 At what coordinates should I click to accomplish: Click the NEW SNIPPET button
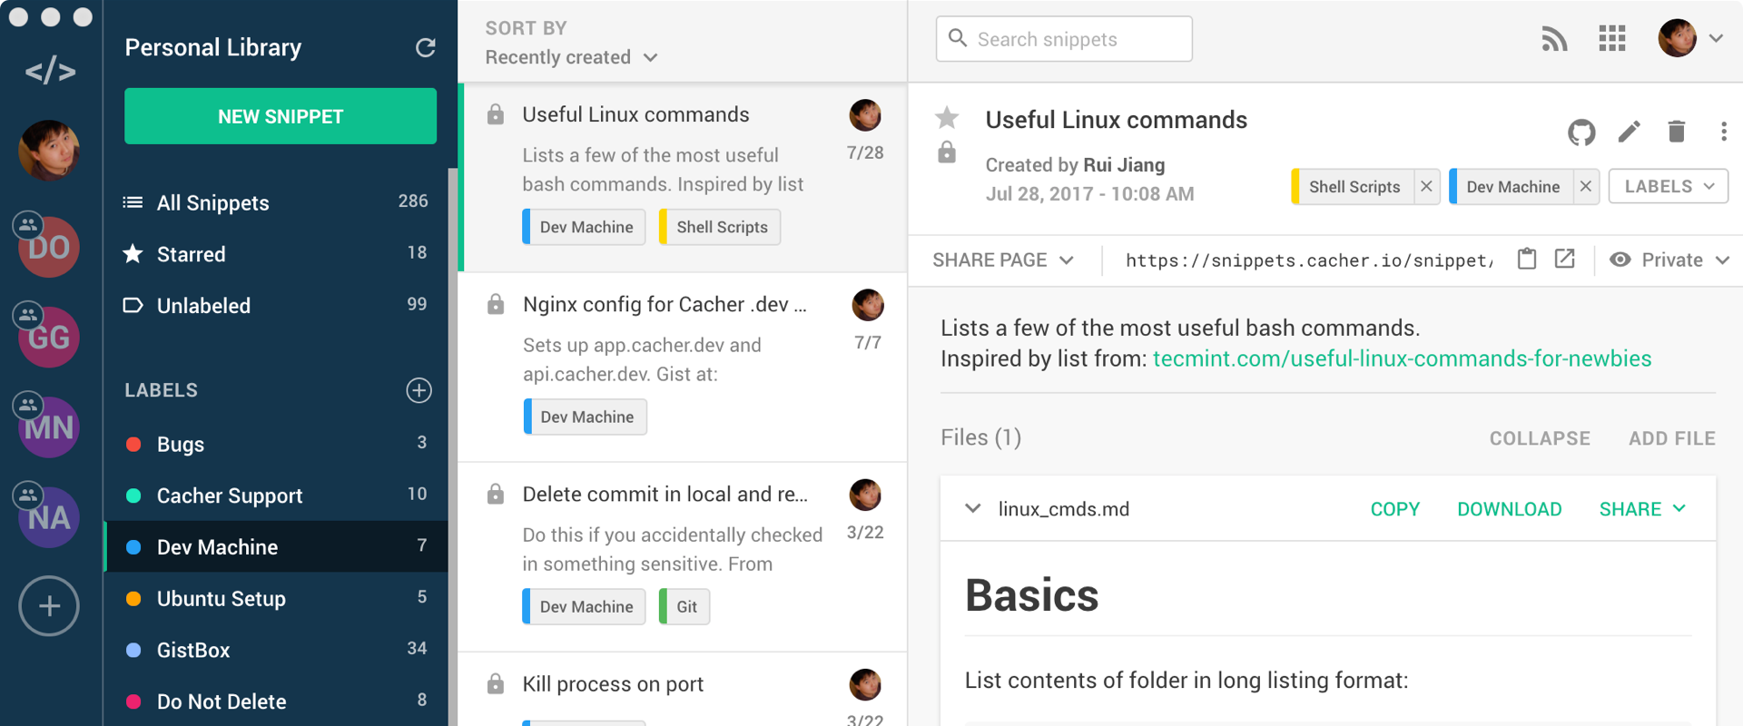click(x=281, y=116)
